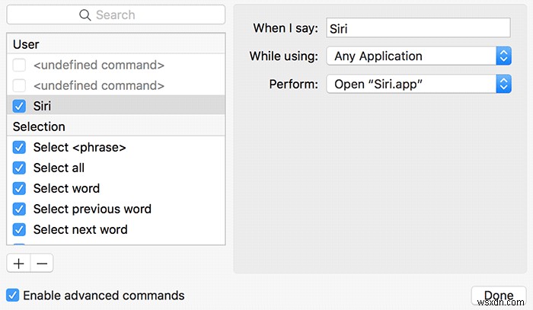Select the Siri row in User list
The height and width of the screenshot is (310, 533).
pos(116,105)
